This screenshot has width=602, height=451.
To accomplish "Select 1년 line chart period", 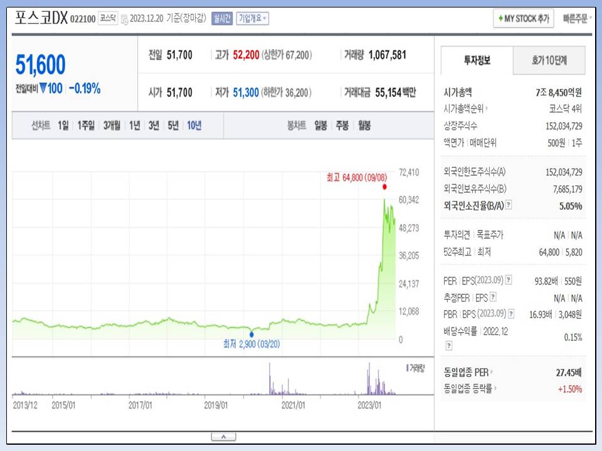I will tap(134, 125).
